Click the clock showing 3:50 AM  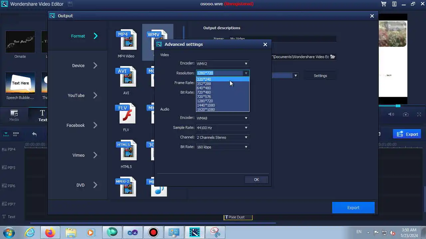point(409,230)
